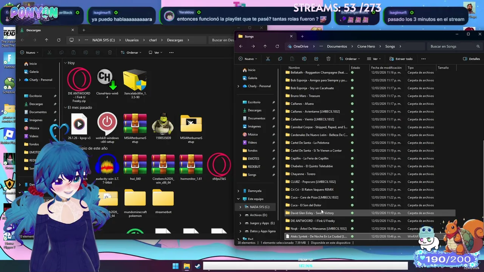
Task: Click OneDrive in Songs address bar
Action: pyautogui.click(x=301, y=46)
